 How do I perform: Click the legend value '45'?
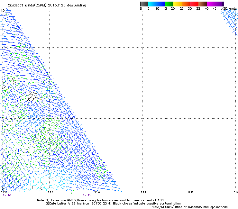pos(215,9)
